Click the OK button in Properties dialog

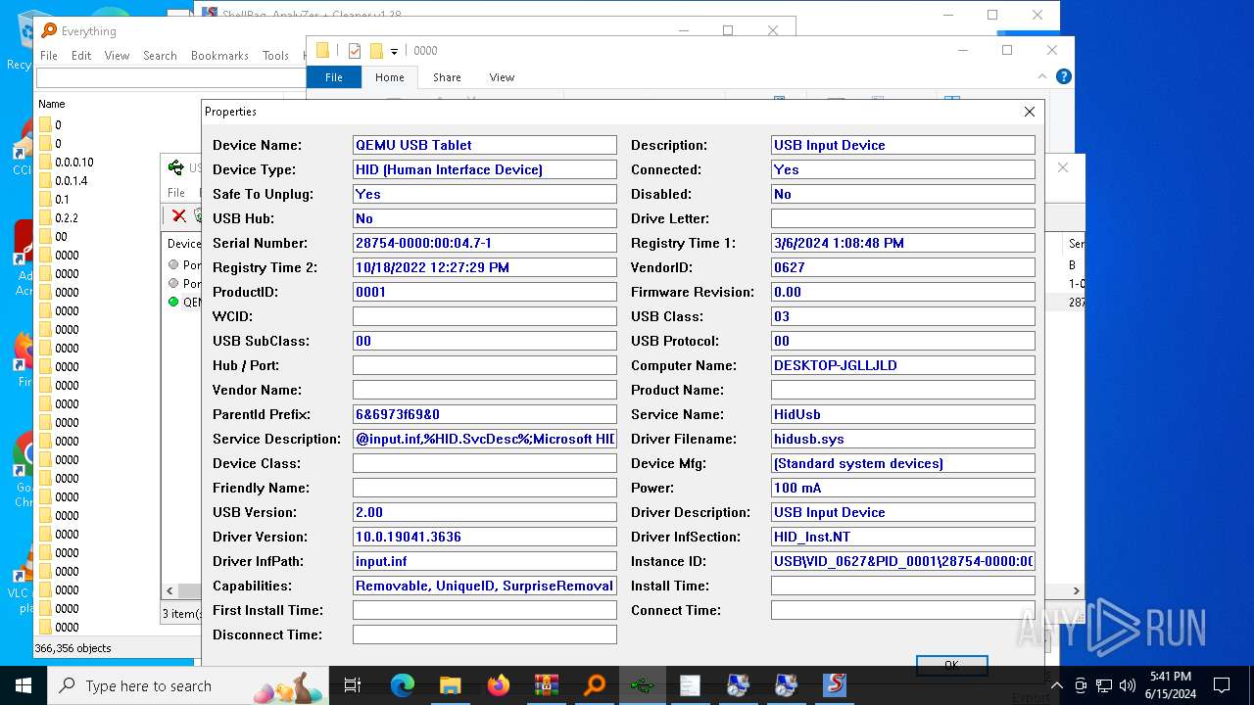pyautogui.click(x=951, y=666)
